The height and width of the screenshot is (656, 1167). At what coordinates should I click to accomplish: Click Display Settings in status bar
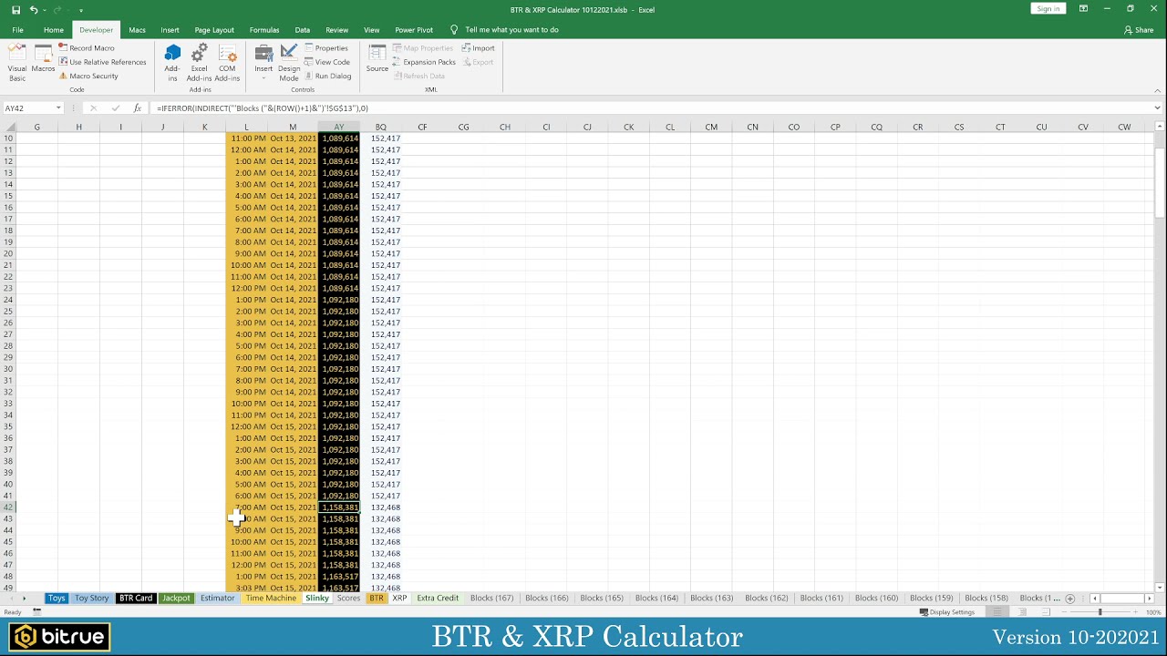pyautogui.click(x=947, y=612)
